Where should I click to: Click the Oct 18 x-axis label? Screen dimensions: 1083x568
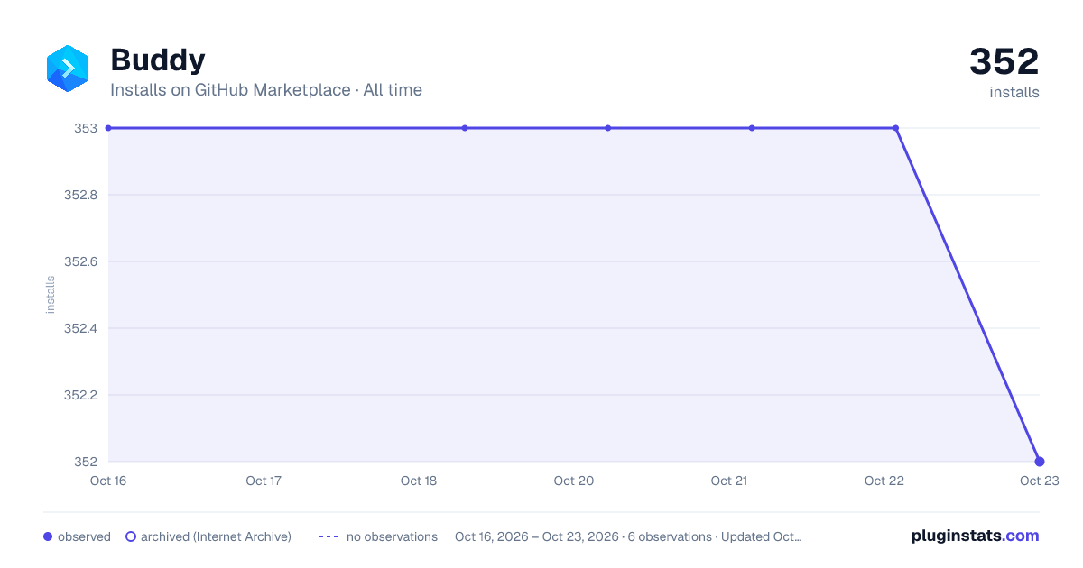pyautogui.click(x=419, y=481)
